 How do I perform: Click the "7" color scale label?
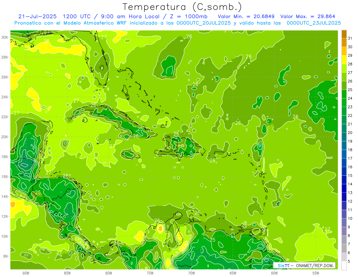coord(349,244)
